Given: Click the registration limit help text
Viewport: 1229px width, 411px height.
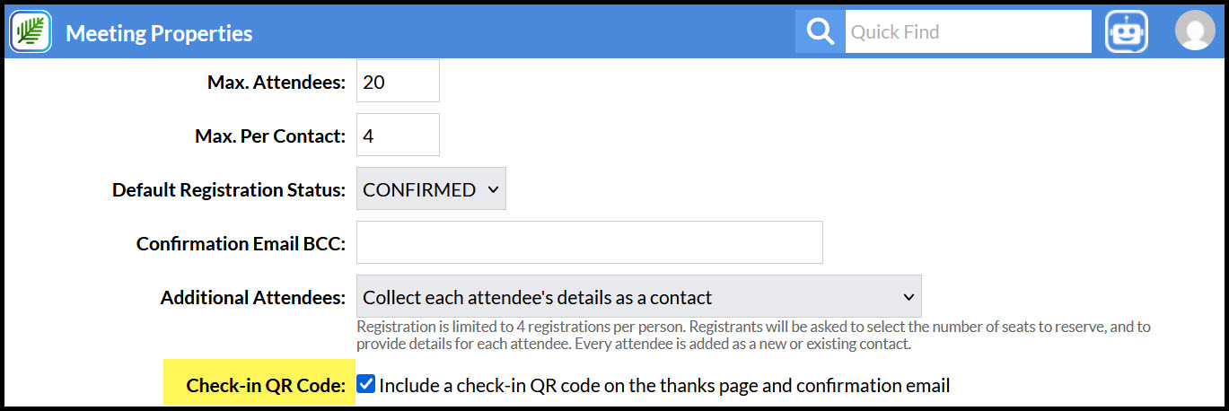Looking at the screenshot, I should pos(753,335).
